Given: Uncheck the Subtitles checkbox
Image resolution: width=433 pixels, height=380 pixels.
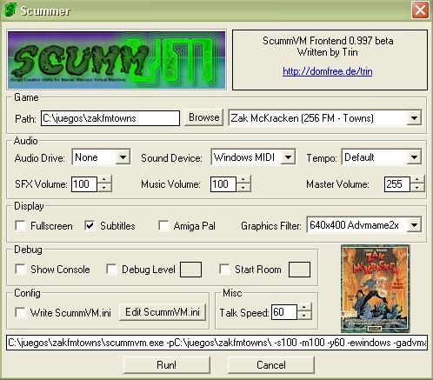Looking at the screenshot, I should [90, 225].
